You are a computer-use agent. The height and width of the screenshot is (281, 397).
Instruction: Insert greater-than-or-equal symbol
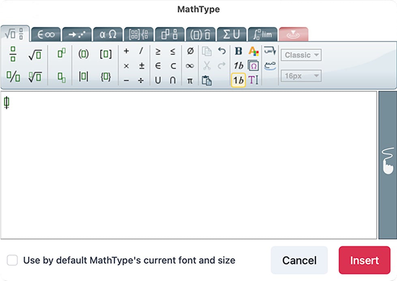158,51
